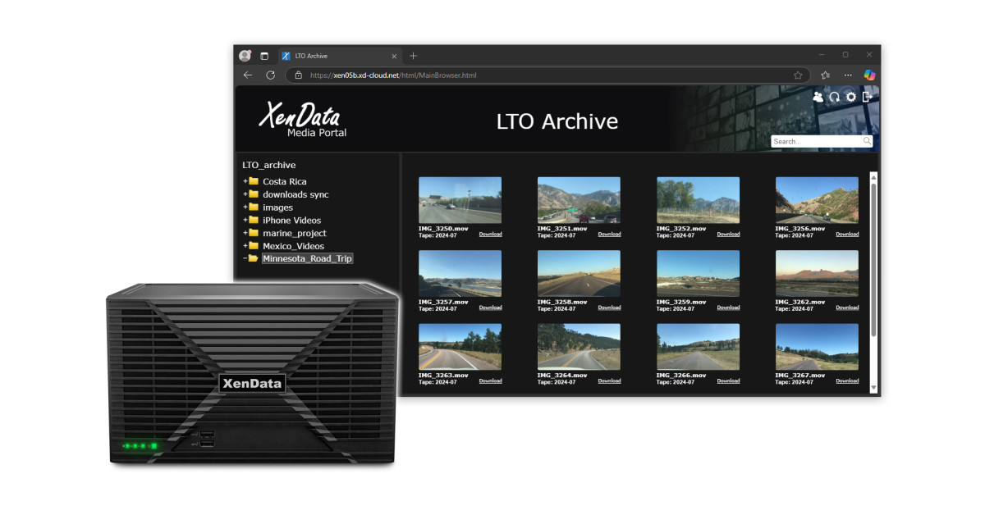Click the search magnifier icon

pyautogui.click(x=867, y=141)
